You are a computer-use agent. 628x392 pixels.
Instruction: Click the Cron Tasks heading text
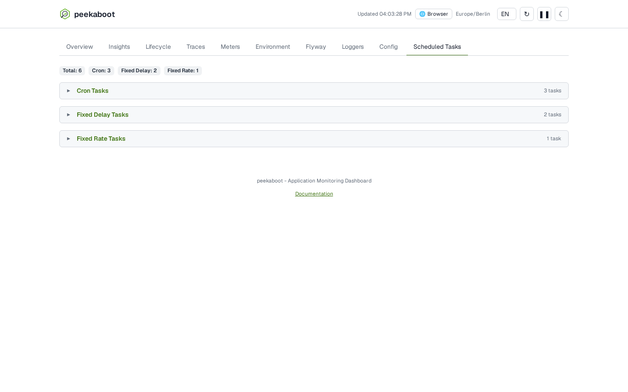(x=92, y=91)
